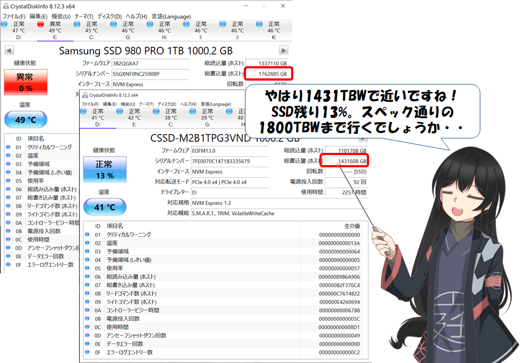This screenshot has width=526, height=363.
Task: Select row 0F エラーログエントリー数 front list
Action: click(x=223, y=352)
